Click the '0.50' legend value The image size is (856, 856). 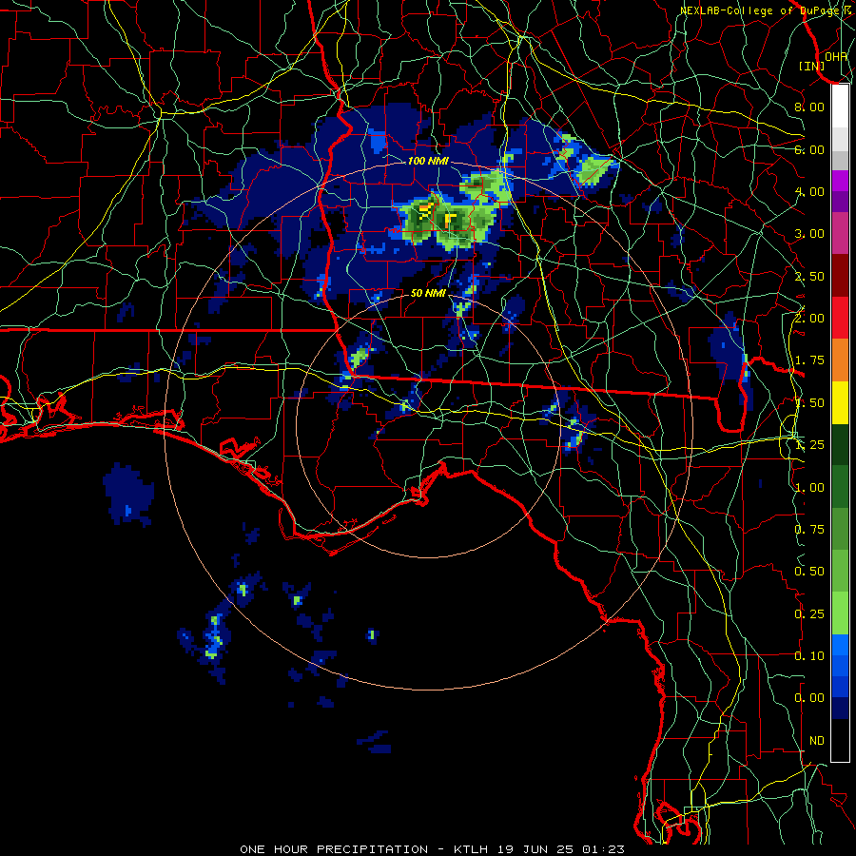(x=809, y=572)
